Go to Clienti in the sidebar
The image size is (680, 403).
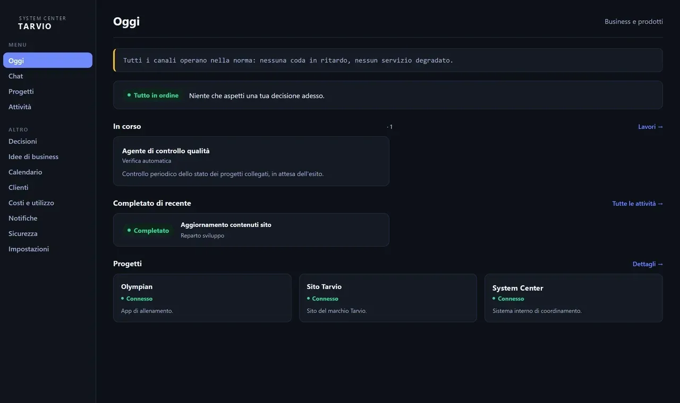(48, 187)
